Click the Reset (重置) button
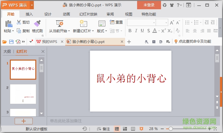This screenshot has width=223, height=133. pyautogui.click(x=116, y=22)
